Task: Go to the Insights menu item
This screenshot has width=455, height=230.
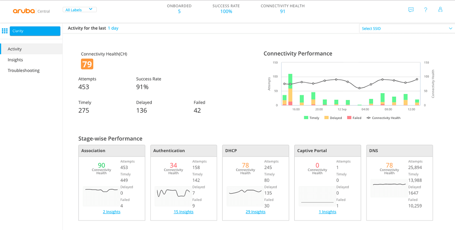Action: pyautogui.click(x=15, y=60)
